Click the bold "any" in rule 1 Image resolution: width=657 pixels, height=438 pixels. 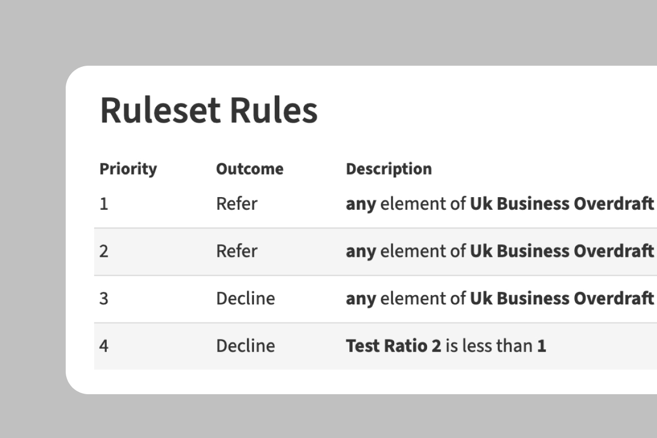click(x=361, y=204)
